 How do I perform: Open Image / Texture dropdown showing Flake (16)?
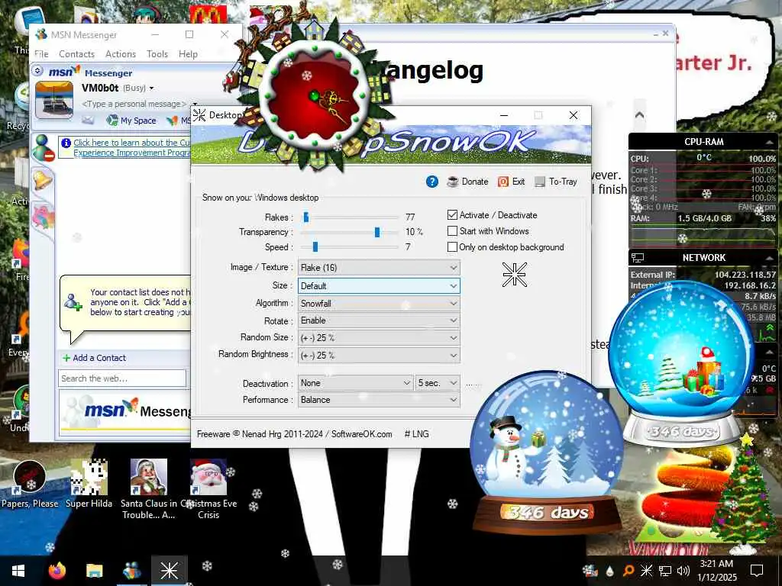pyautogui.click(x=379, y=268)
